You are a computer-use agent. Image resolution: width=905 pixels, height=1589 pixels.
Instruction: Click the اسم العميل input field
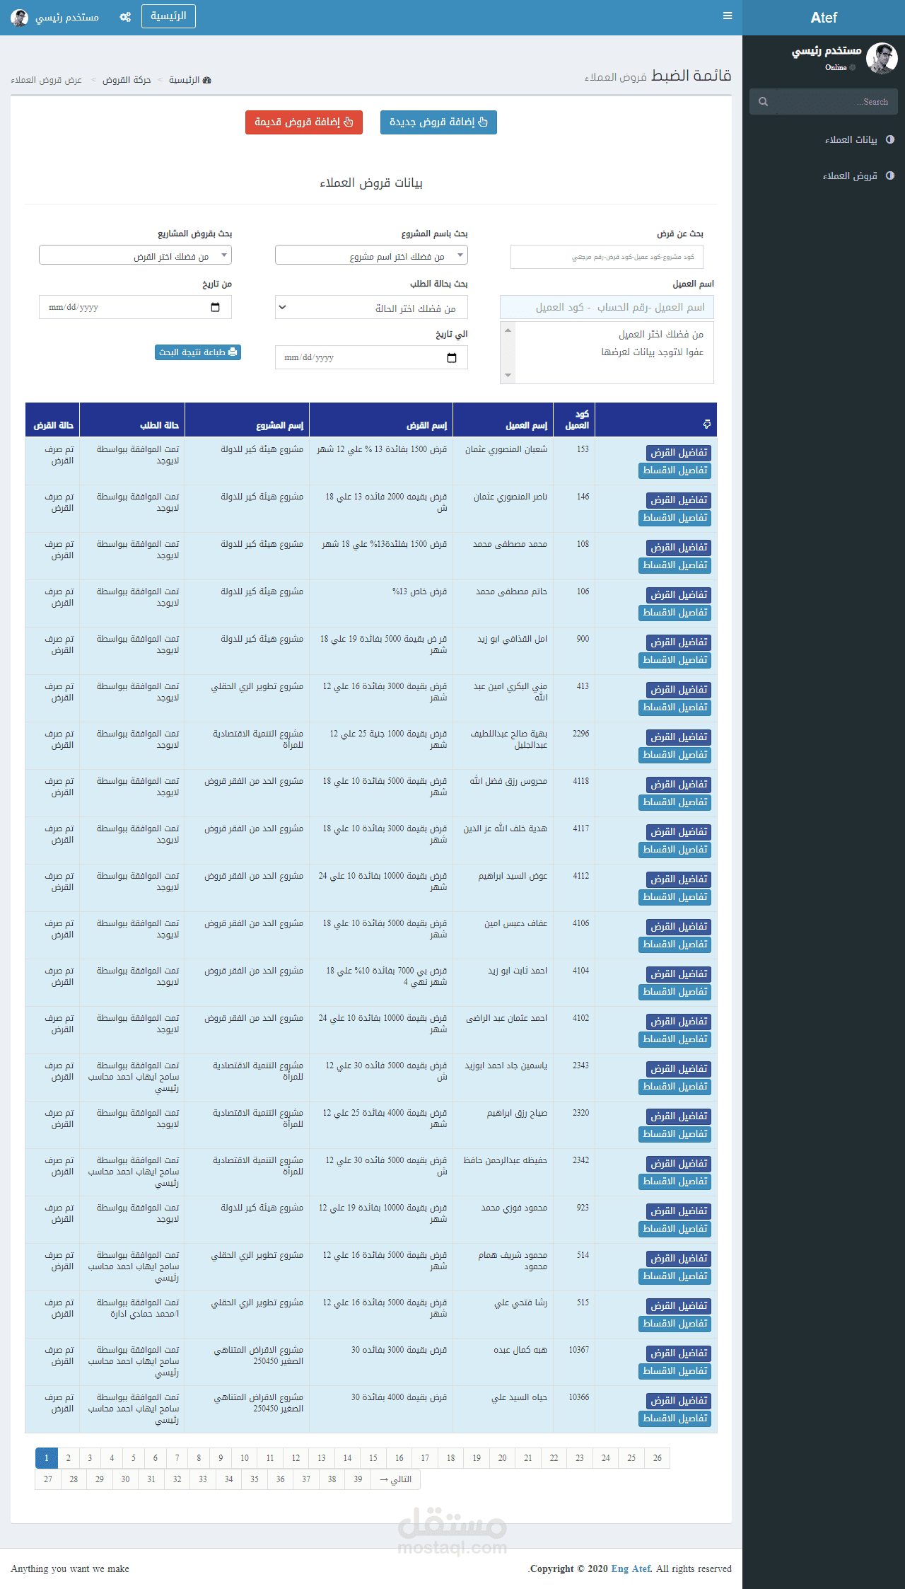pyautogui.click(x=607, y=307)
